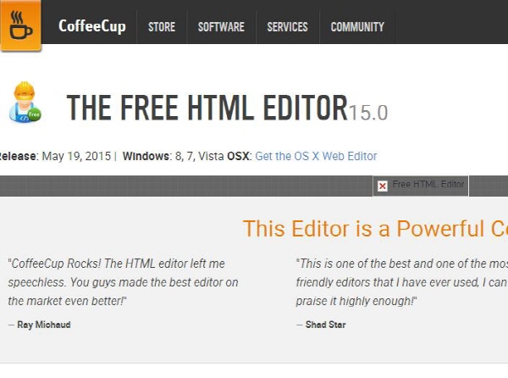Click the author name Shad Star
508x378 pixels.
(x=326, y=325)
